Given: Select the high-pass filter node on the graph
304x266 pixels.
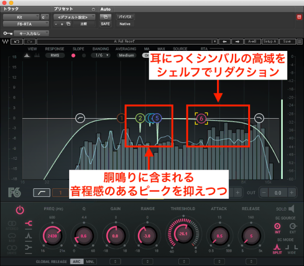Looking at the screenshot, I should point(80,118).
